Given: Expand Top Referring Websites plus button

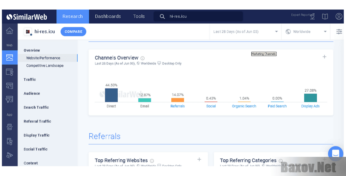Looking at the screenshot, I should [x=199, y=159].
